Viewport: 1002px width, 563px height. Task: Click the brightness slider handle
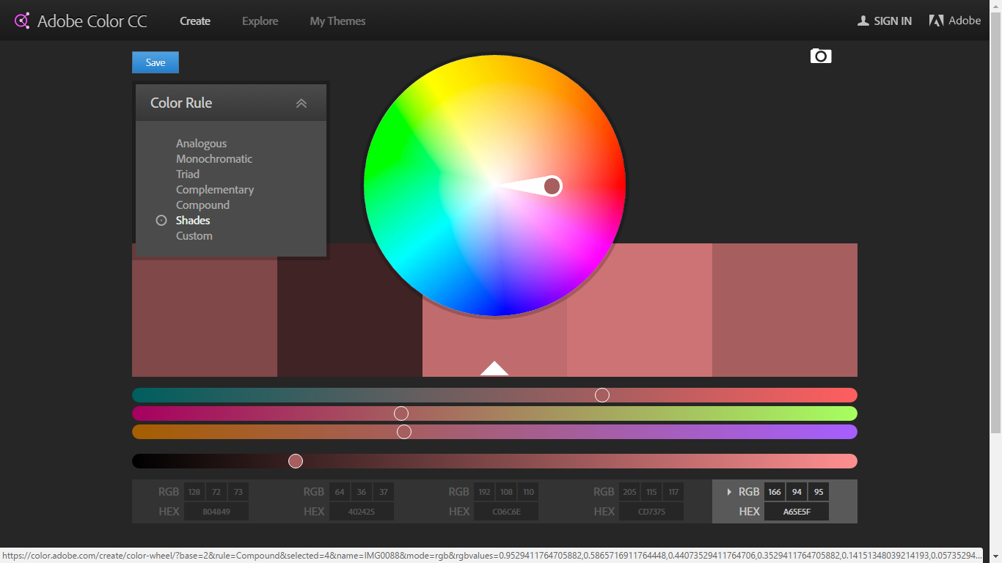pyautogui.click(x=296, y=461)
